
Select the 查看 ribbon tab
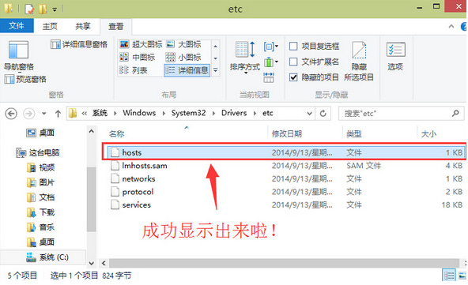pyautogui.click(x=115, y=27)
